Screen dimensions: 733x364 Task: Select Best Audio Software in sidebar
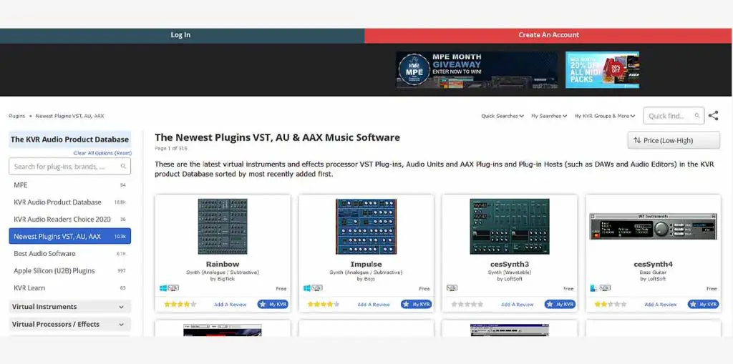[69, 253]
